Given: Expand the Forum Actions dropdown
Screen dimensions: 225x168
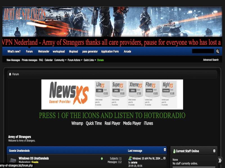Looking at the screenshot, I should pos(75,60).
